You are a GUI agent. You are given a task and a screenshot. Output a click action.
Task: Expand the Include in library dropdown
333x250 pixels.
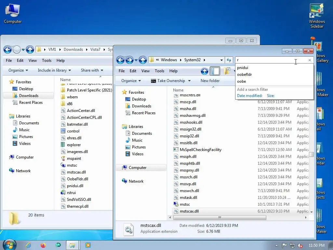point(54,70)
